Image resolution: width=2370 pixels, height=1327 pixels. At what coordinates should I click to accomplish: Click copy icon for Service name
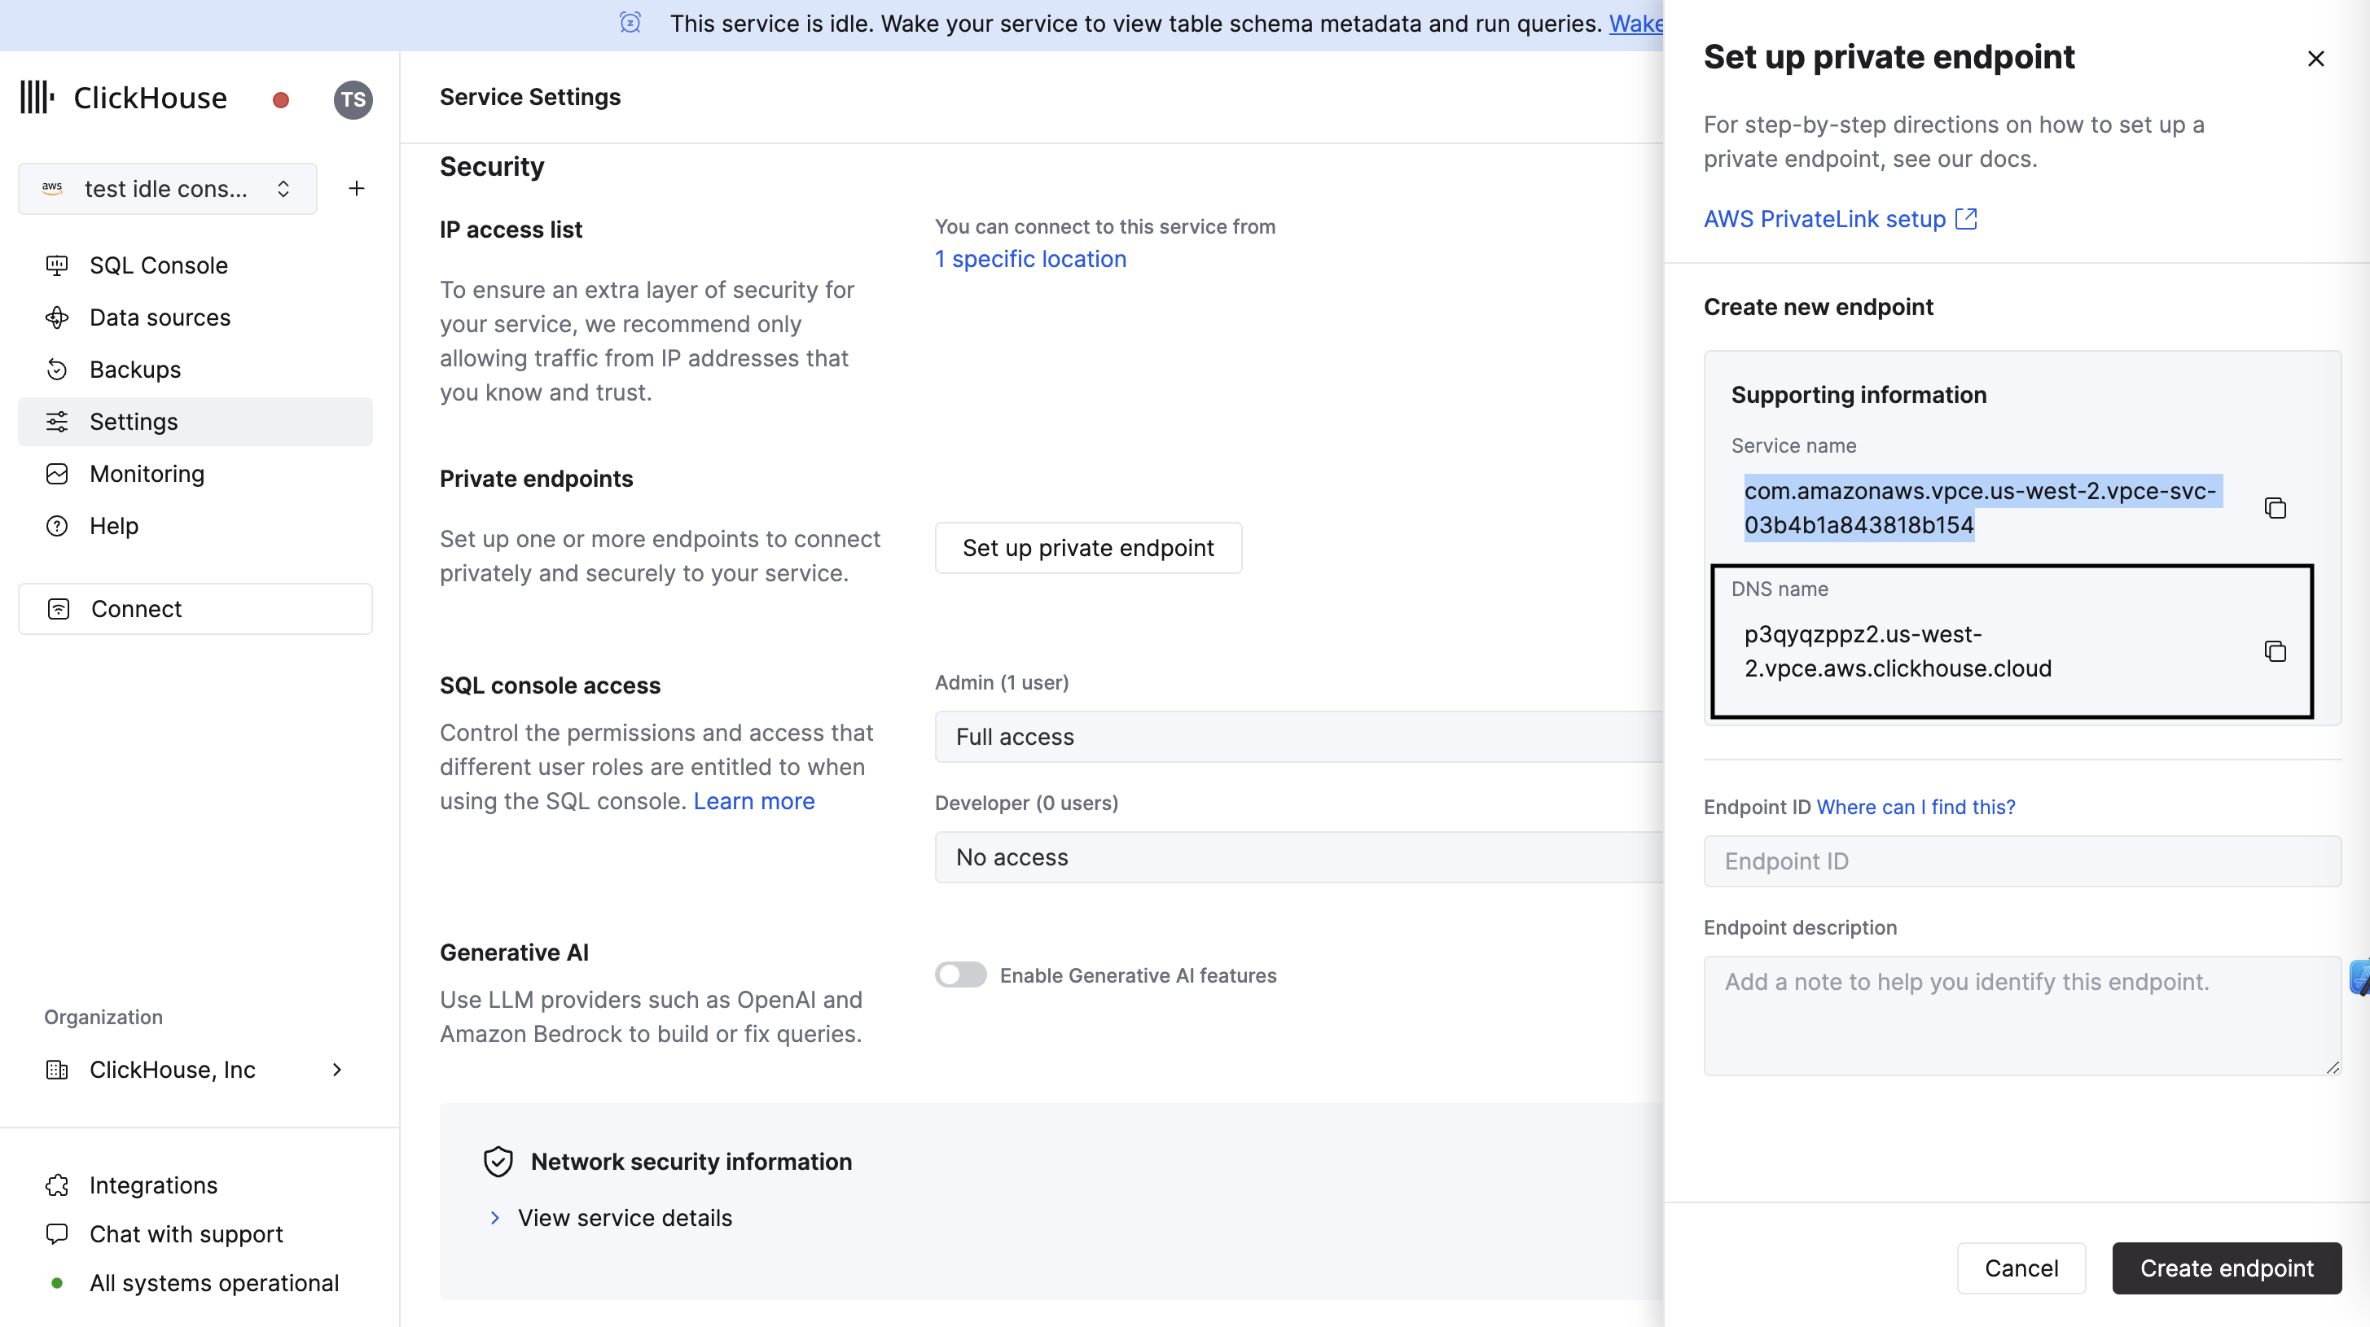[2277, 507]
